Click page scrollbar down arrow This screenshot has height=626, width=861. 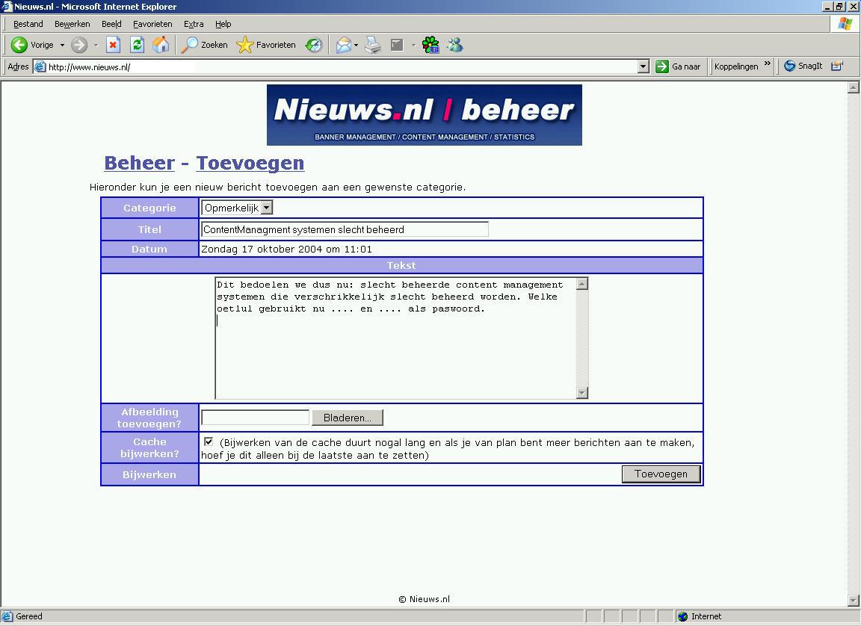(854, 600)
